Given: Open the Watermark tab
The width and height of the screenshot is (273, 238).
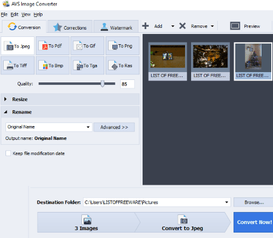Looking at the screenshot, I should pyautogui.click(x=116, y=27).
